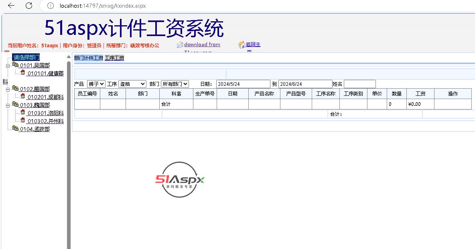Viewport: 475px width, 249px height.
Task: Collapse the 0103.魏国部 tree node
Action: (8, 105)
